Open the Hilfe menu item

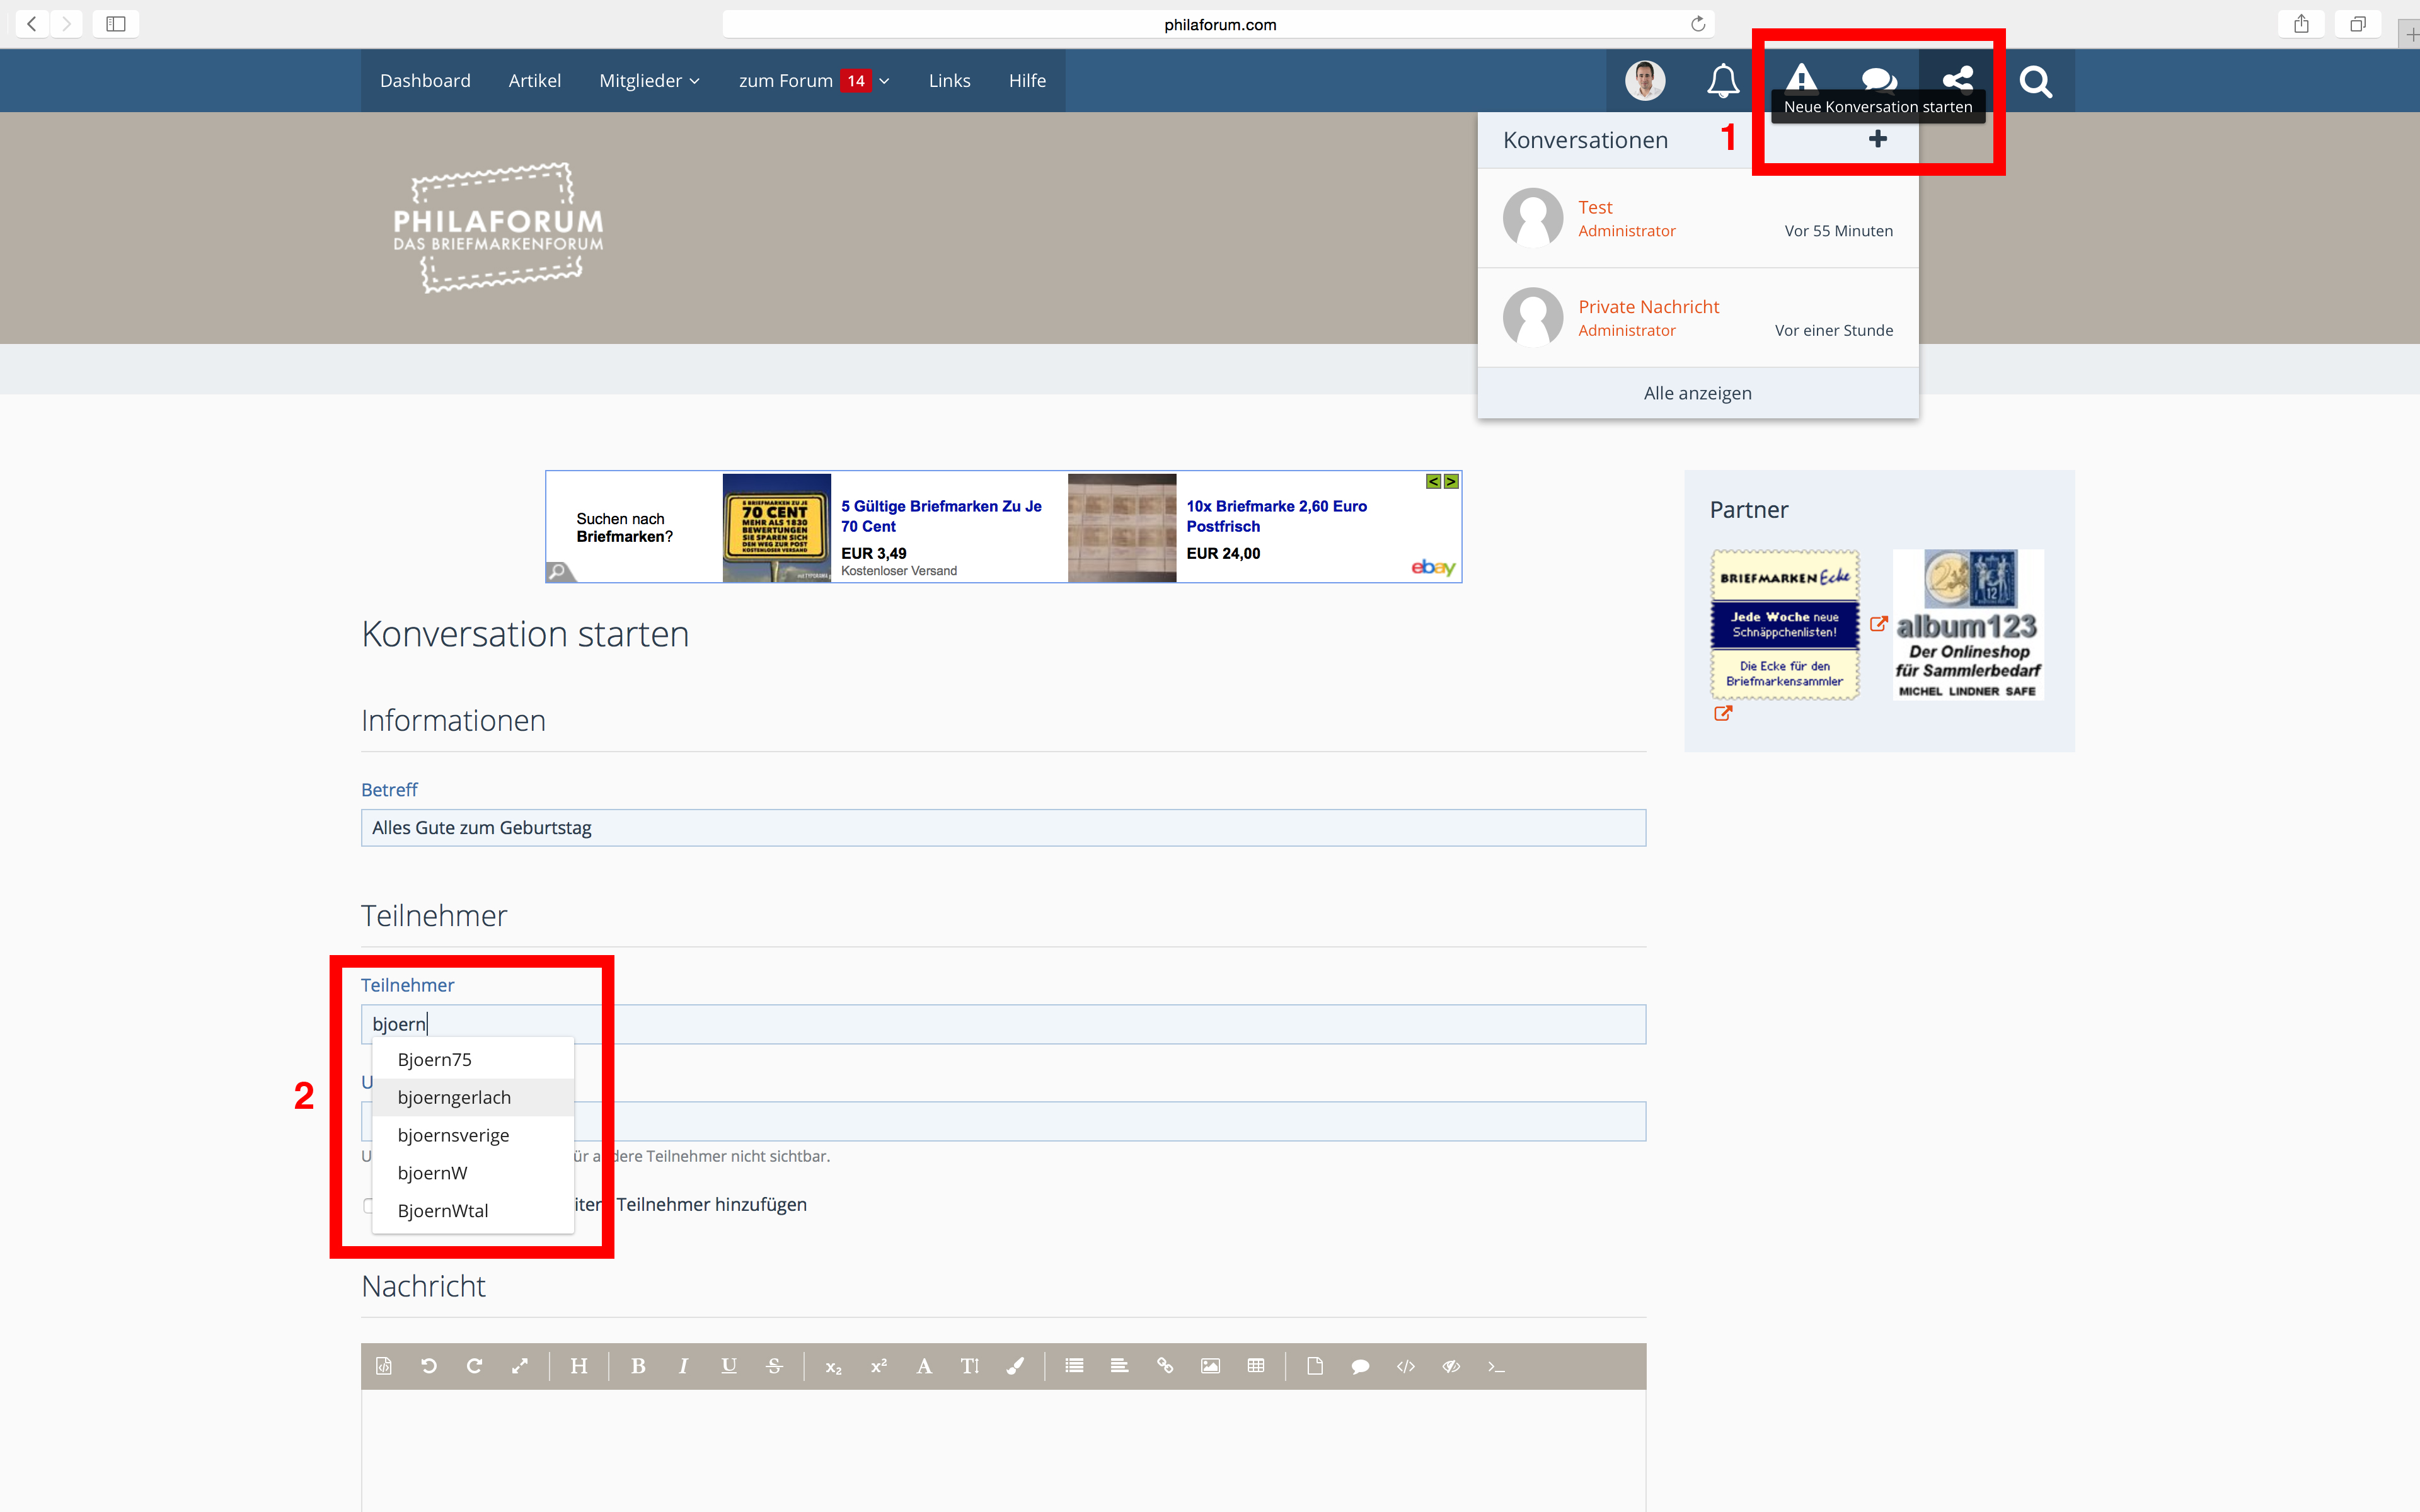(1027, 81)
